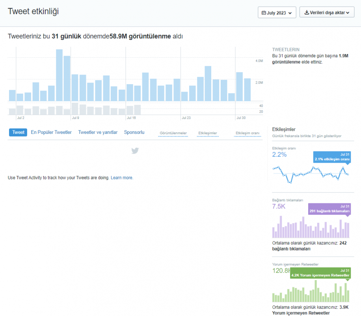
Task: Click the '120.8K' retweets value
Action: (x=281, y=271)
